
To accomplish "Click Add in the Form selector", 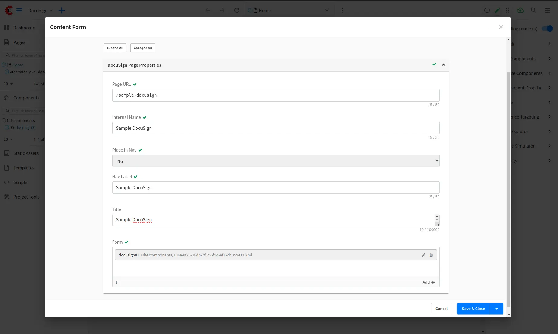I will tap(429, 282).
